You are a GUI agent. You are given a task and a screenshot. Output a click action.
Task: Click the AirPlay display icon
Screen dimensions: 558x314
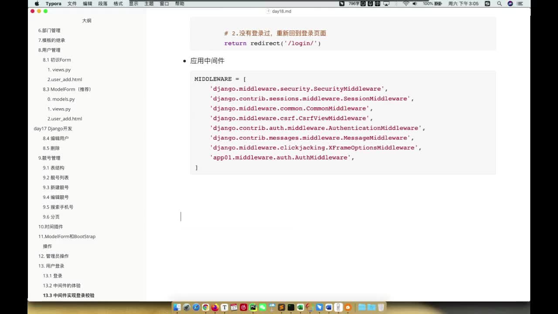tap(386, 3)
